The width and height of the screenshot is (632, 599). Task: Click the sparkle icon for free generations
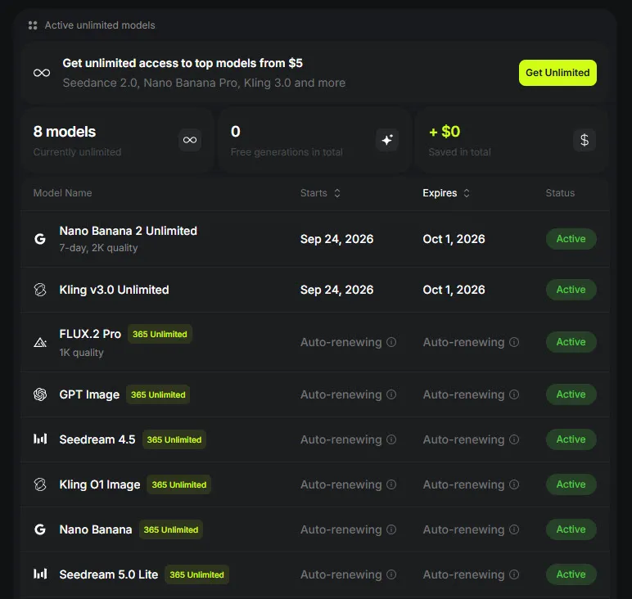(387, 140)
